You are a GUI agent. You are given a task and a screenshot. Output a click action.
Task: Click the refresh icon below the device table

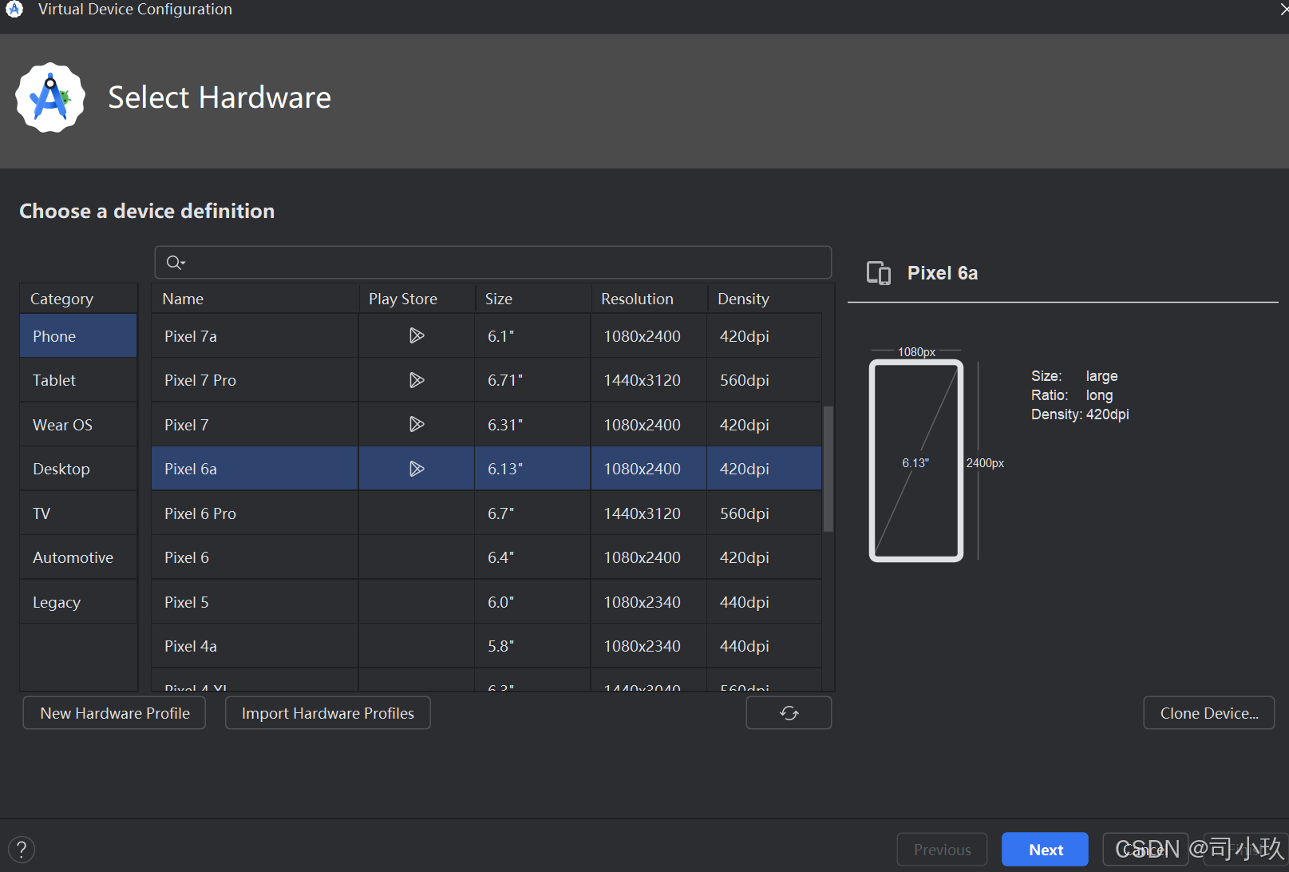click(x=789, y=712)
